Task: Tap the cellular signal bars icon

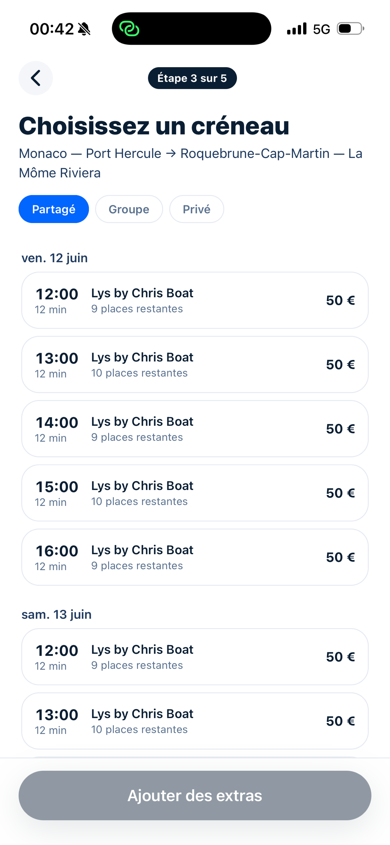Action: coord(297,29)
